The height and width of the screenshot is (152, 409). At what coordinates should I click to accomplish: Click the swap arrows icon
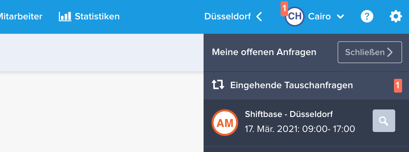[x=218, y=85]
